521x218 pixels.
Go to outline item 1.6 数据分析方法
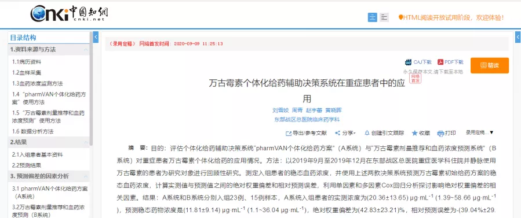(33, 131)
